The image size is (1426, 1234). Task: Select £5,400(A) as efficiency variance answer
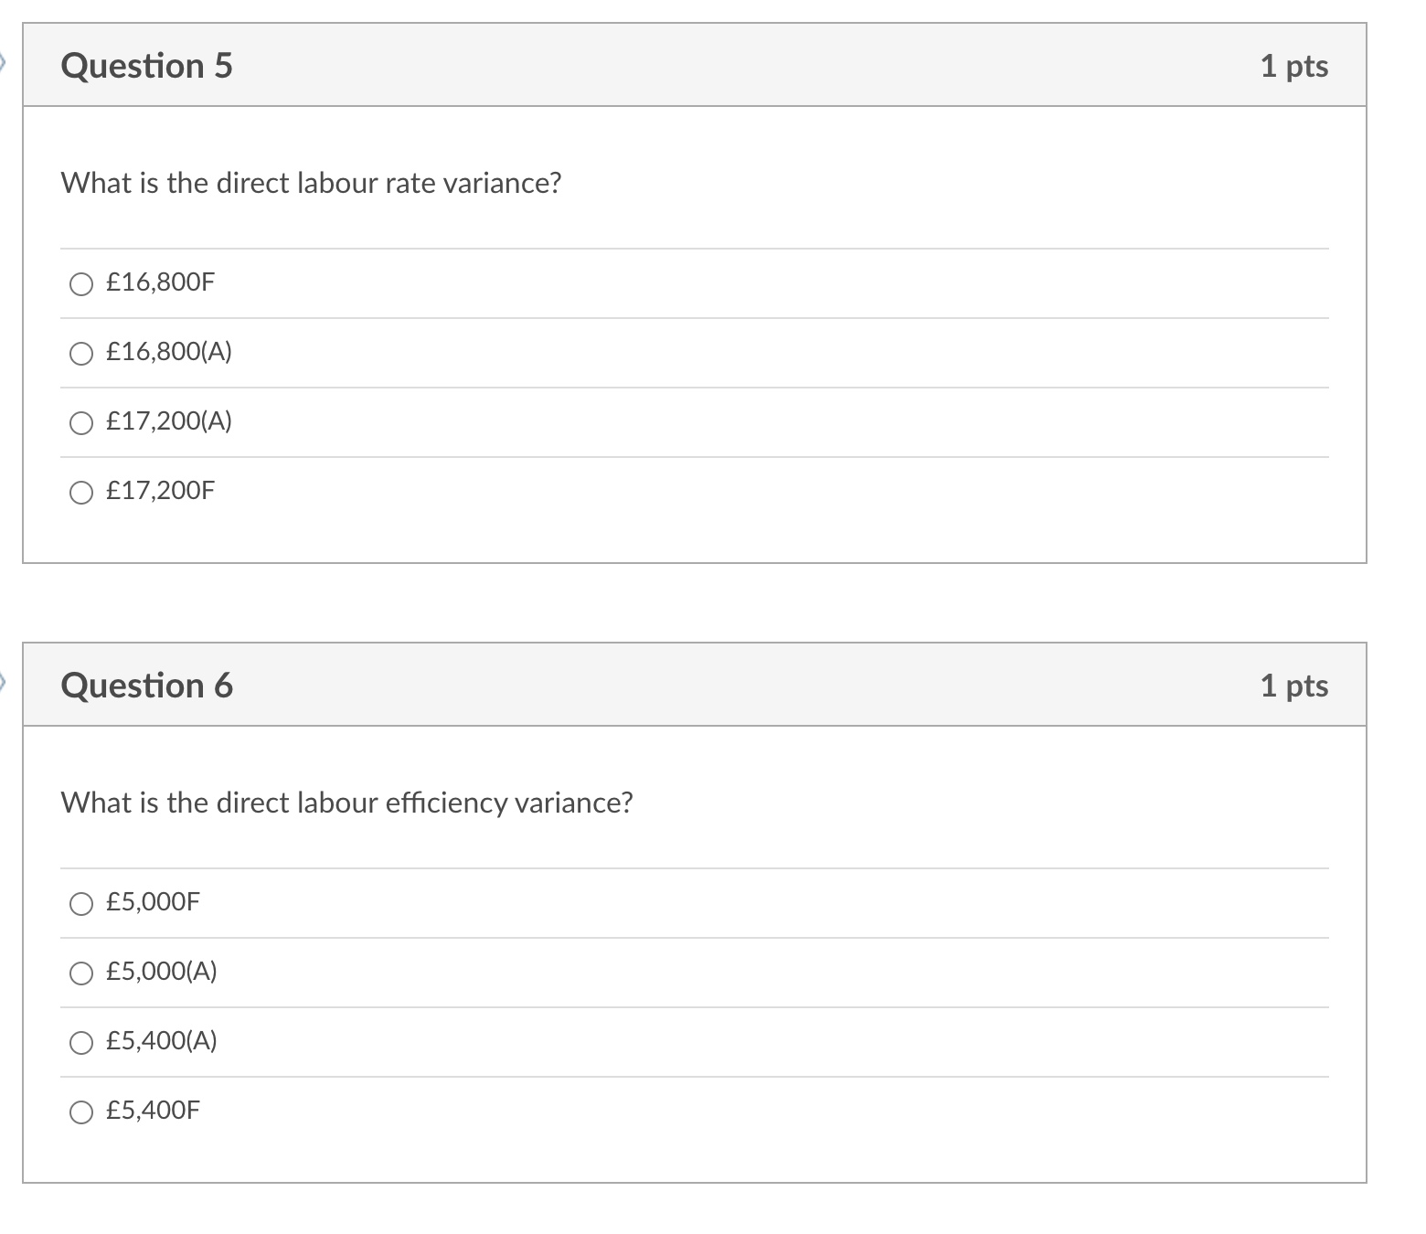pyautogui.click(x=81, y=1042)
